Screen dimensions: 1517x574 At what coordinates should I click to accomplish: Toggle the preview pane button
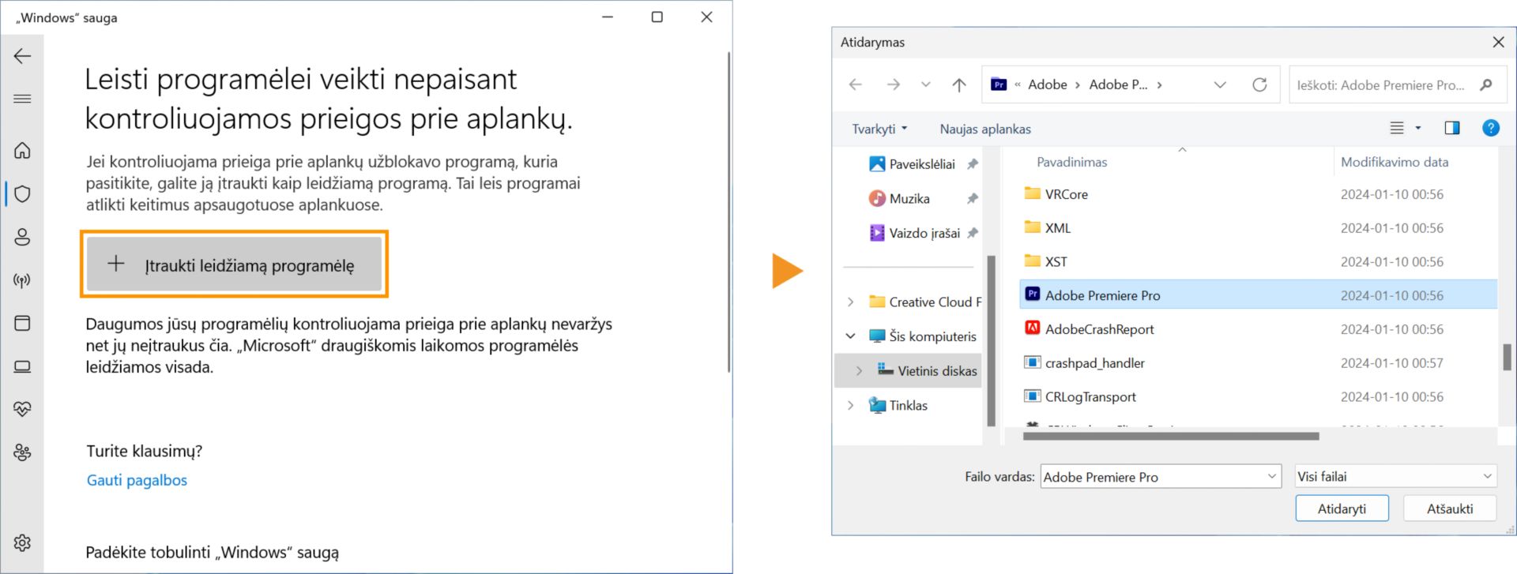pos(1452,128)
